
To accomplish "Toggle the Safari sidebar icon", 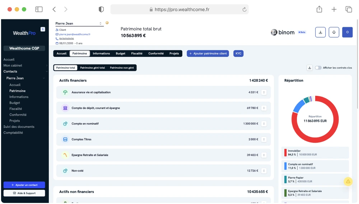I will [x=39, y=9].
